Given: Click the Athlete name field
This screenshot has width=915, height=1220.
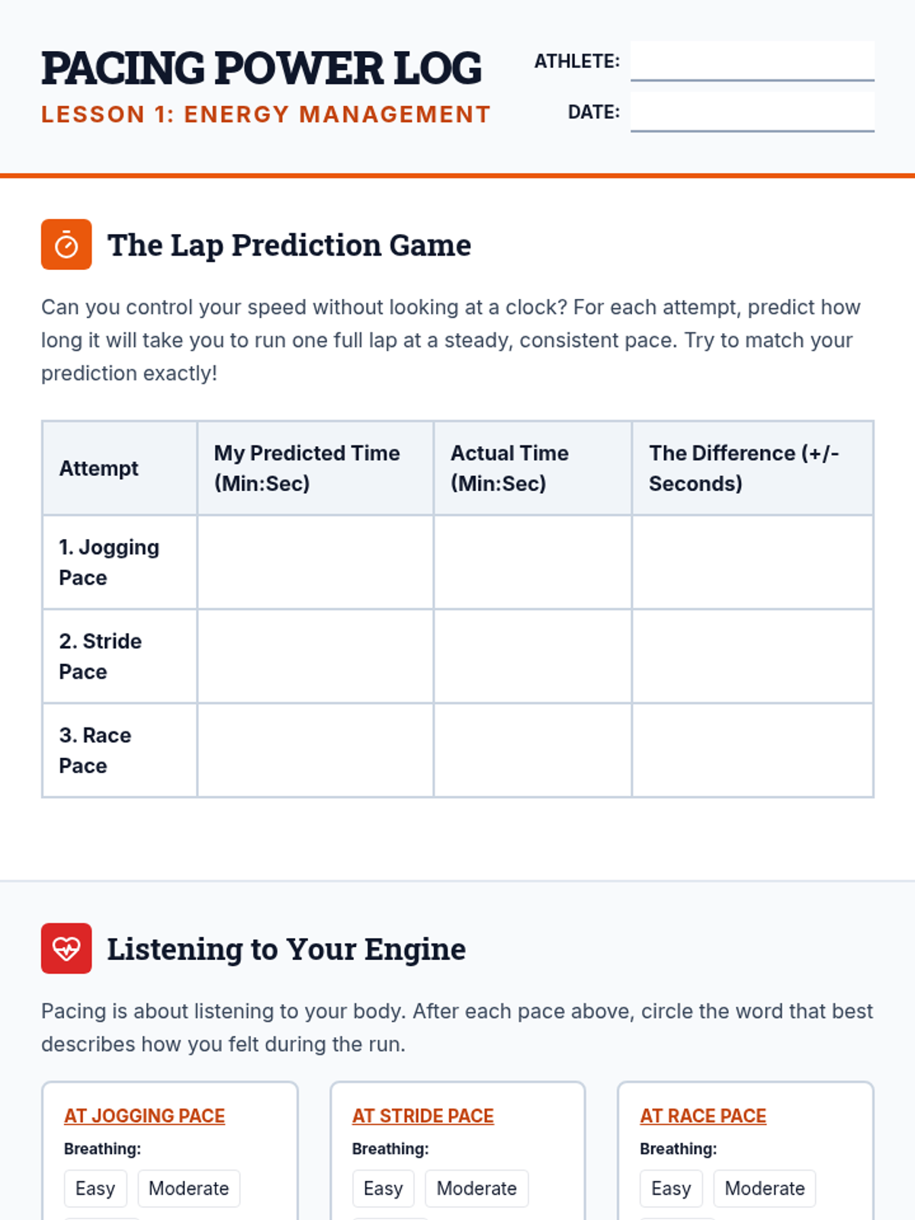Looking at the screenshot, I should tap(752, 61).
